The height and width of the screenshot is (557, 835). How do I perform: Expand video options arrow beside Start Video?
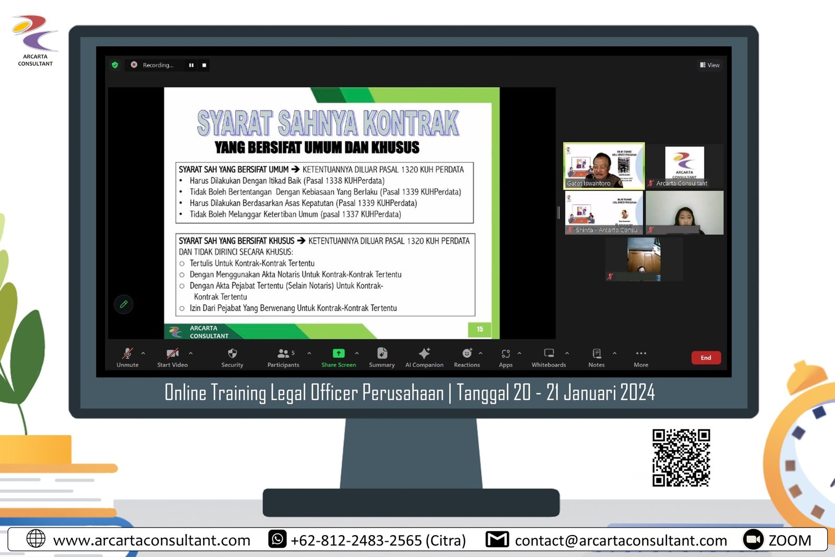tap(190, 353)
